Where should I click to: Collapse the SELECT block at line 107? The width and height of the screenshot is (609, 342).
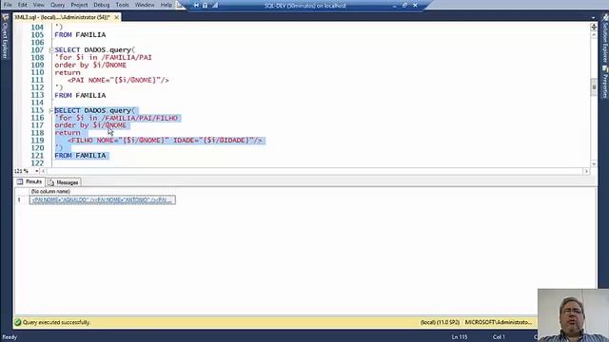point(50,50)
